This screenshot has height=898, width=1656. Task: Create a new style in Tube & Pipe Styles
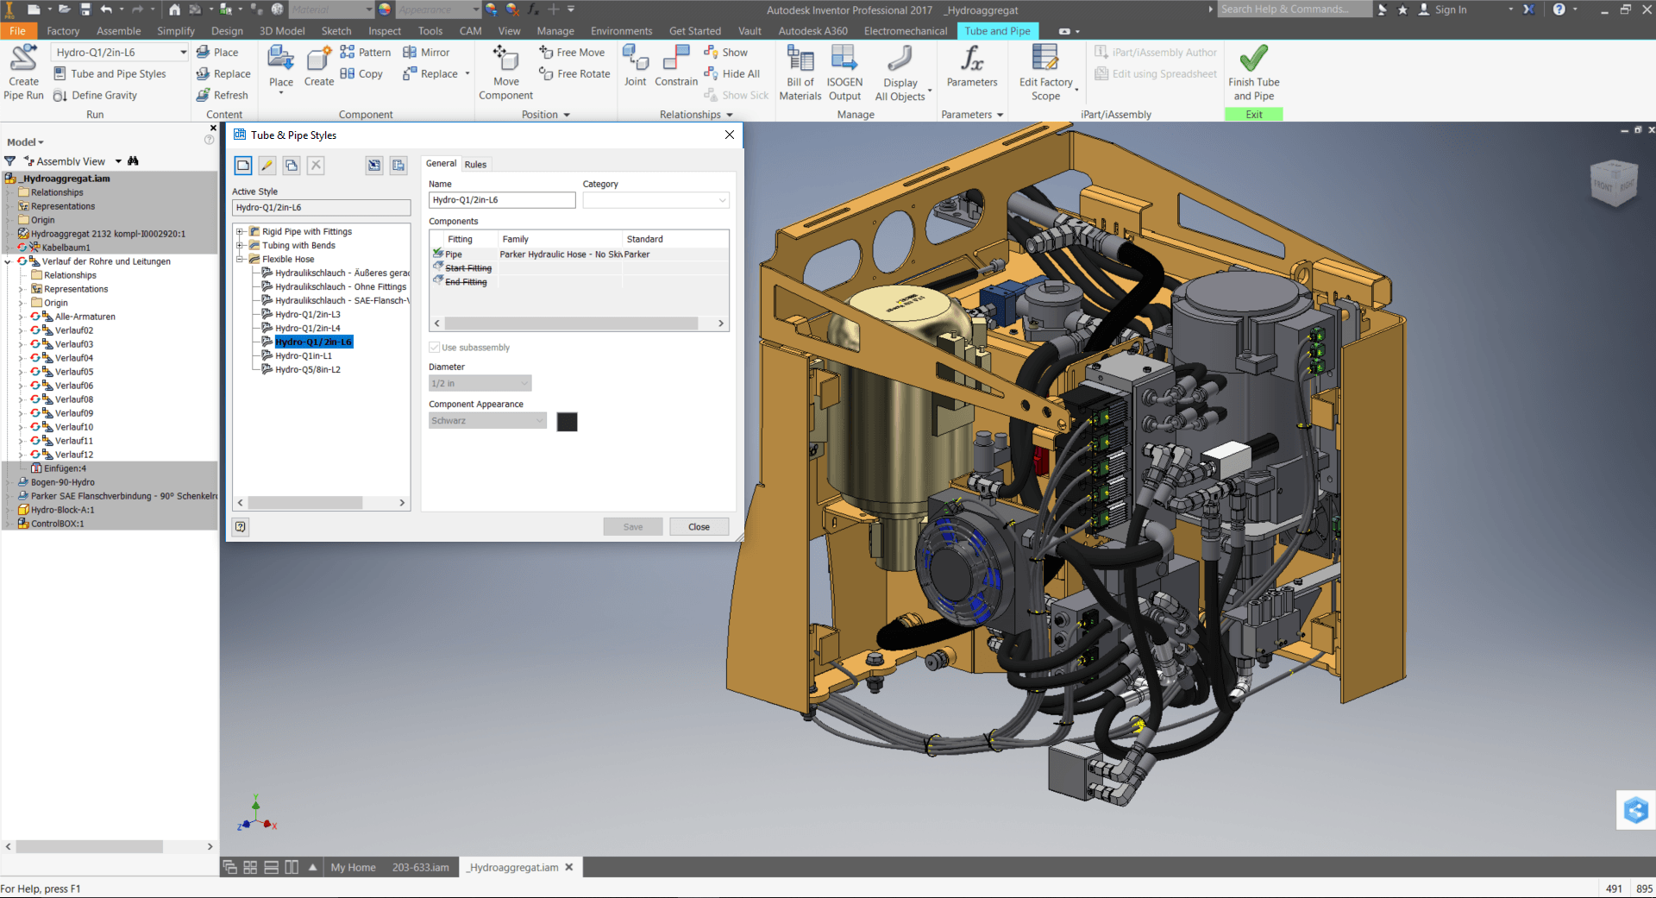(242, 165)
